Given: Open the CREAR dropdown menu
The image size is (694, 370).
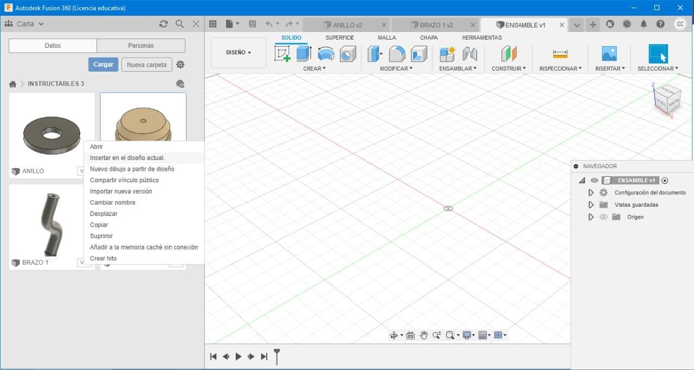Looking at the screenshot, I should click(314, 69).
